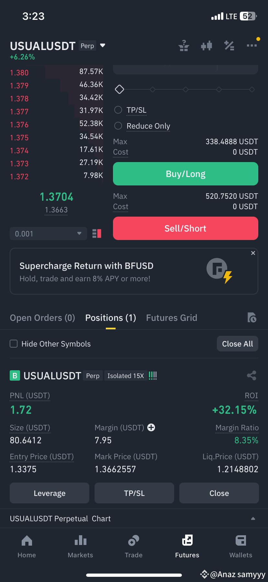Viewport: 268px width, 582px height.
Task: Open the candlestick chart icon
Action: [206, 46]
